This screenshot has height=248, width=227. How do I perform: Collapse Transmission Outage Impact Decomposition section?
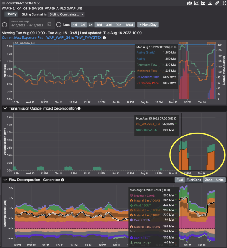tap(5, 109)
